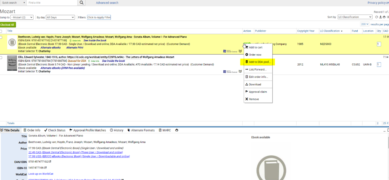This screenshot has width=389, height=180.
Task: Sort by the LC Classification column header
Action: (x=331, y=31)
